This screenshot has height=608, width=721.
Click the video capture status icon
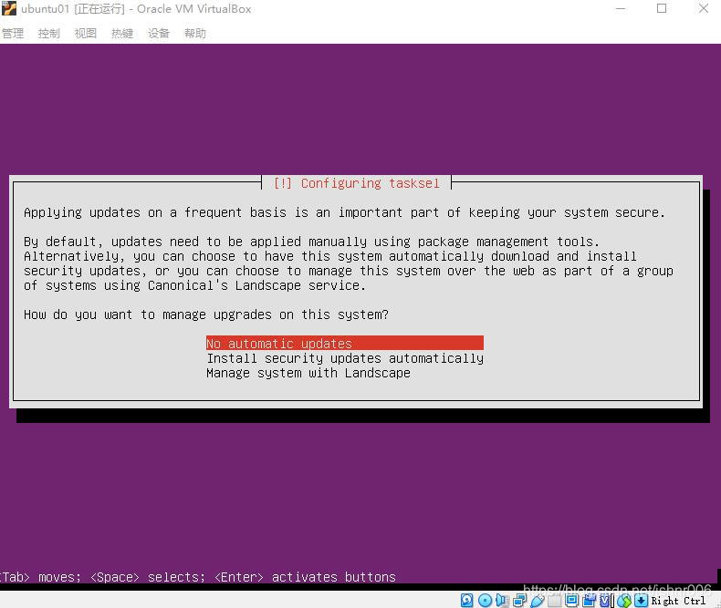click(589, 600)
